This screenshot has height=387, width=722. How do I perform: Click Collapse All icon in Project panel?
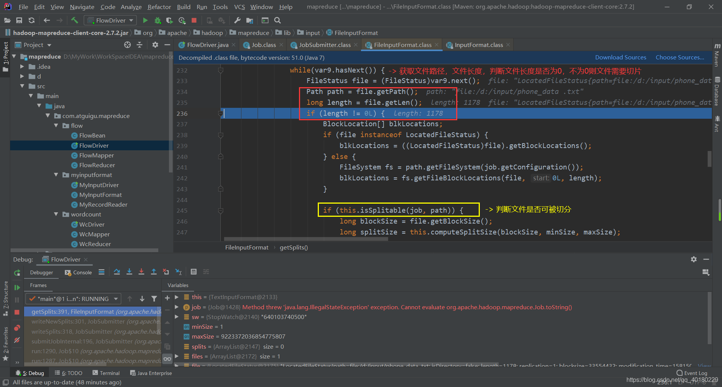coord(140,45)
